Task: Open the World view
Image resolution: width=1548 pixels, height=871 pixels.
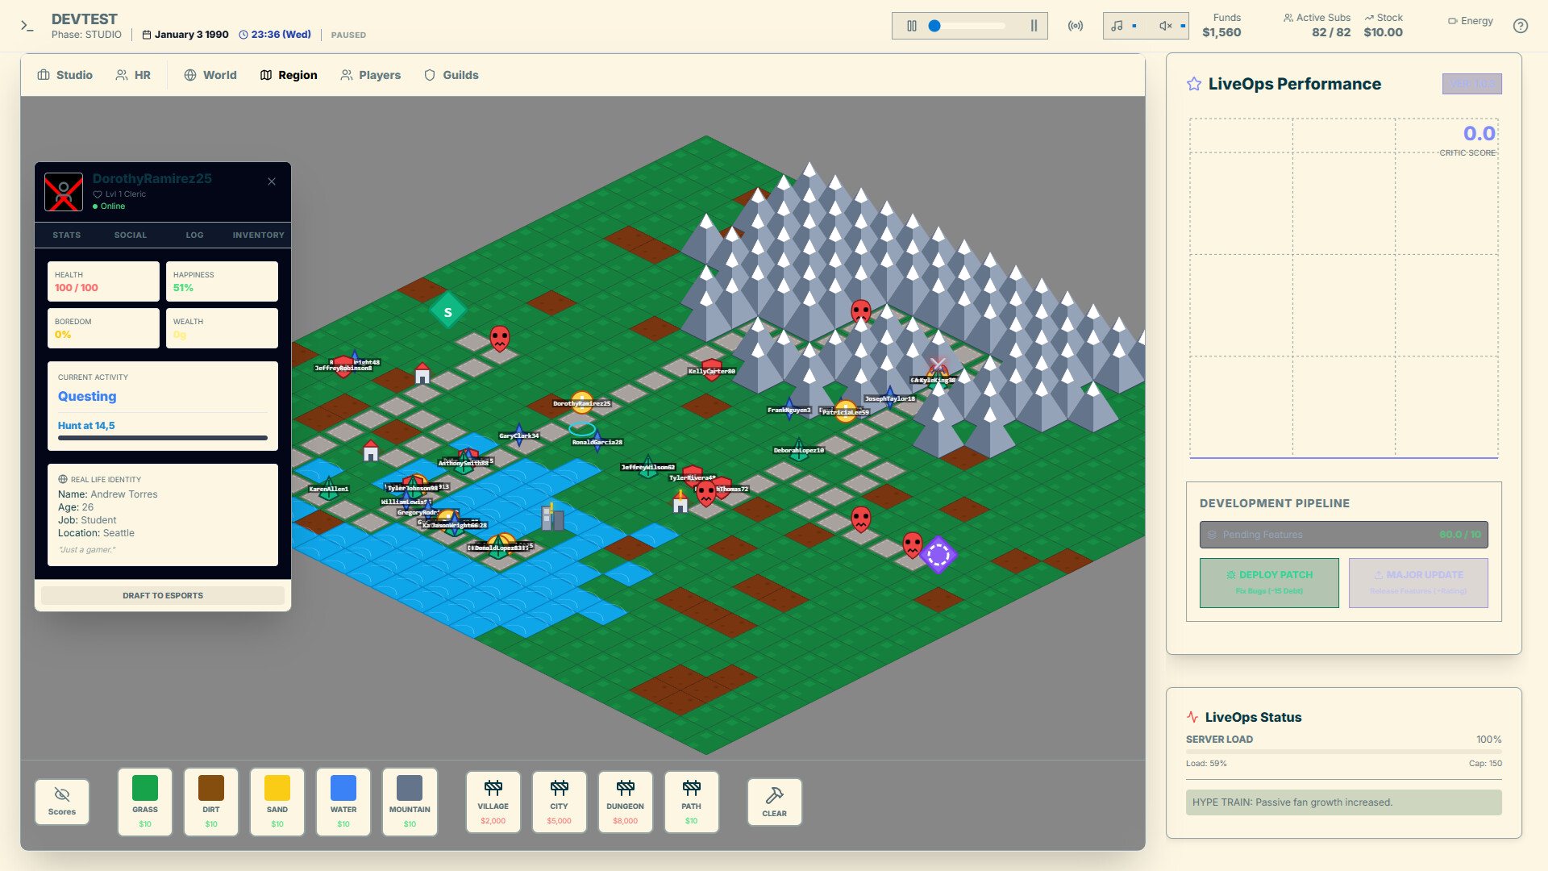Action: coord(210,75)
